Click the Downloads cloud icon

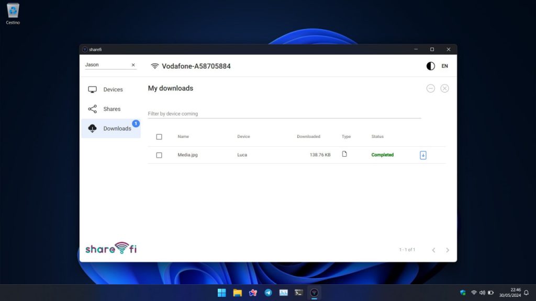[x=92, y=129]
